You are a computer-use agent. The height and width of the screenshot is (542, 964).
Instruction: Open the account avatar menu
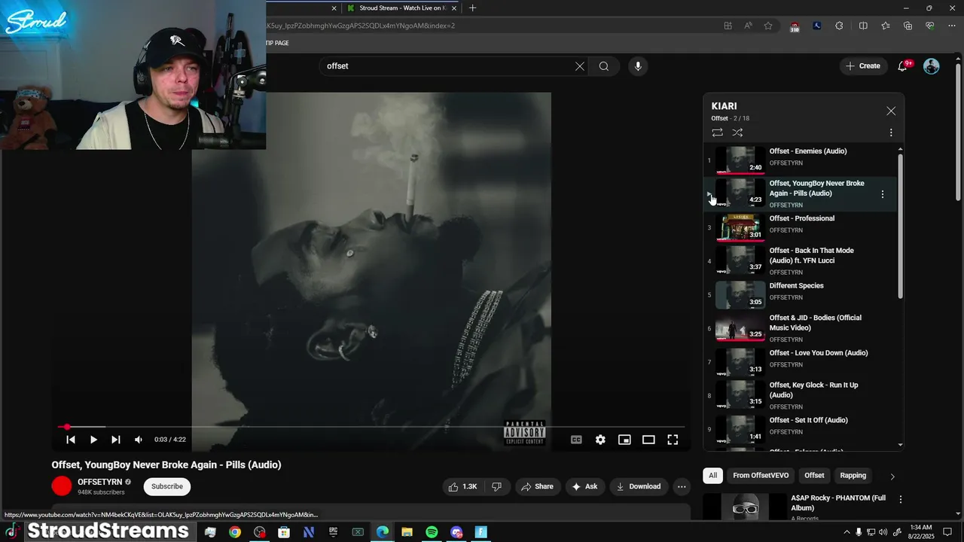tap(932, 66)
